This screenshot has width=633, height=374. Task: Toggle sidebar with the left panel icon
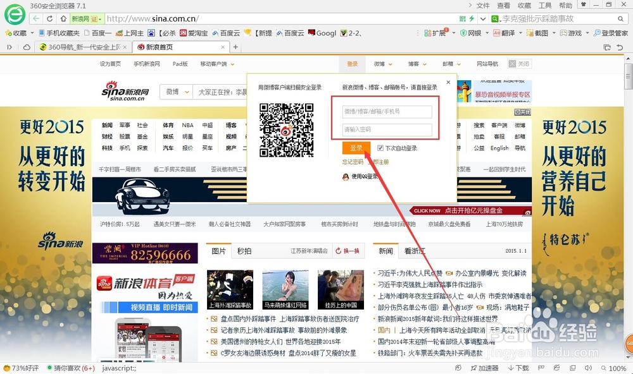(x=9, y=47)
